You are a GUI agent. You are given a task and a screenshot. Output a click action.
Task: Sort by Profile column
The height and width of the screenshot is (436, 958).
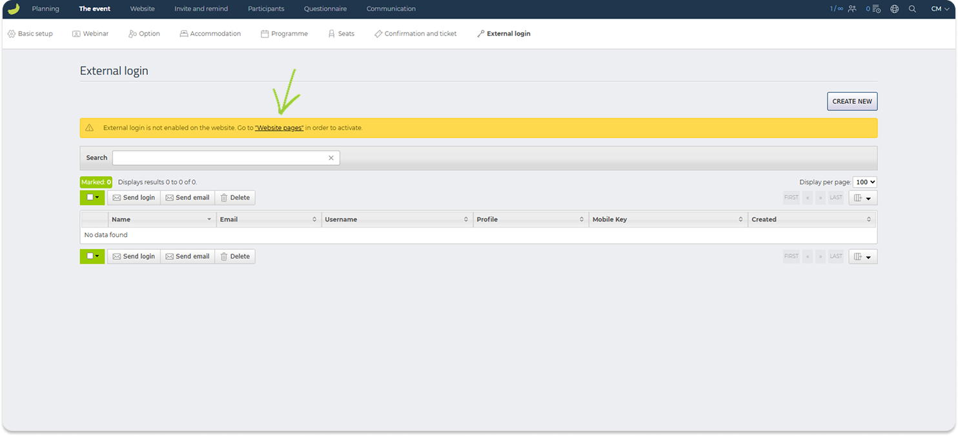[x=582, y=220]
